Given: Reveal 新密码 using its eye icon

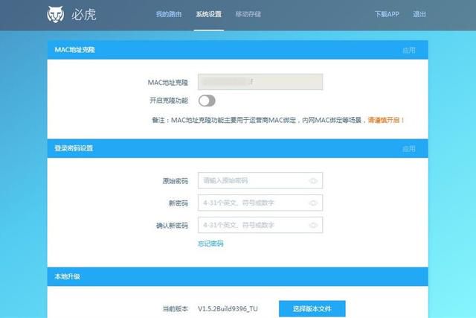Looking at the screenshot, I should [x=313, y=203].
